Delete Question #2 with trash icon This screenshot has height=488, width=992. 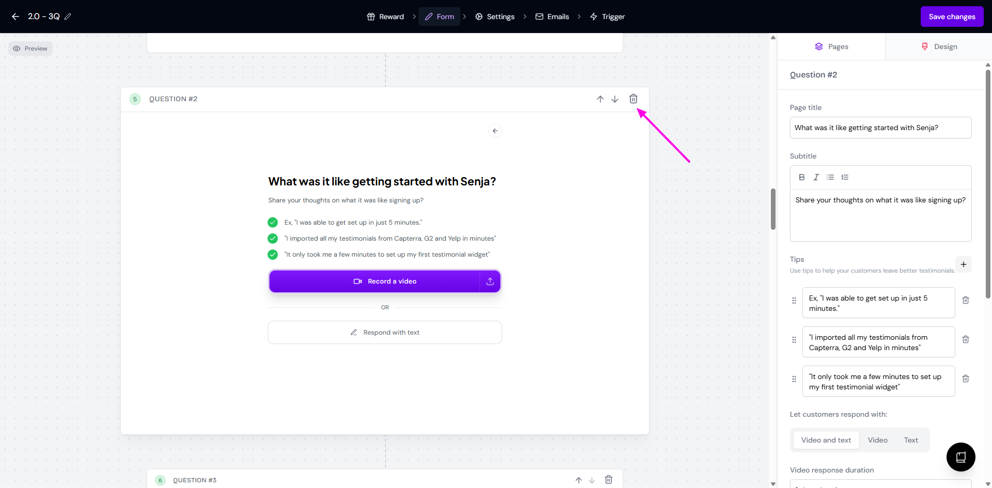633,99
